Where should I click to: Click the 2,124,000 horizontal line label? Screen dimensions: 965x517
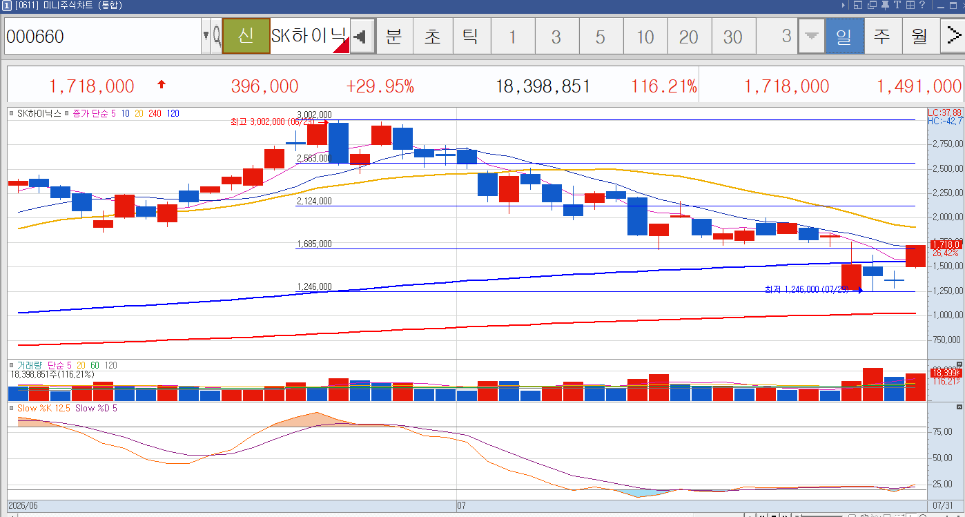pos(314,201)
